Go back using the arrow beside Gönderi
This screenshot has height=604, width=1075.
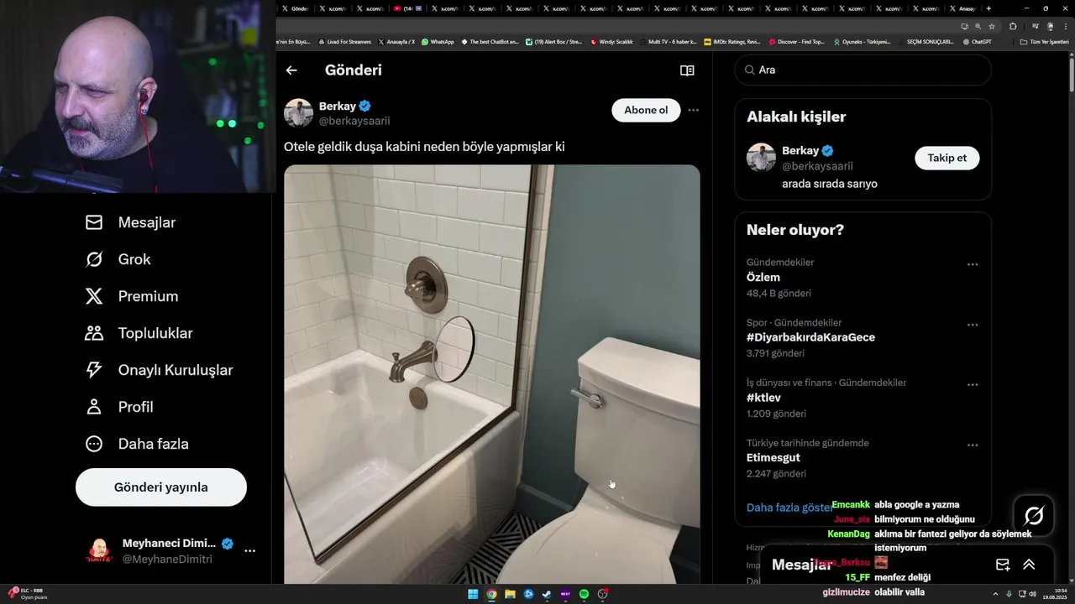[291, 70]
